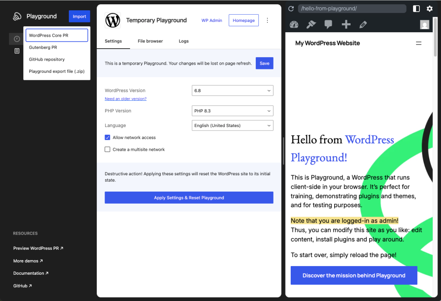
Task: Open GitHub resource link
Action: [x=22, y=286]
